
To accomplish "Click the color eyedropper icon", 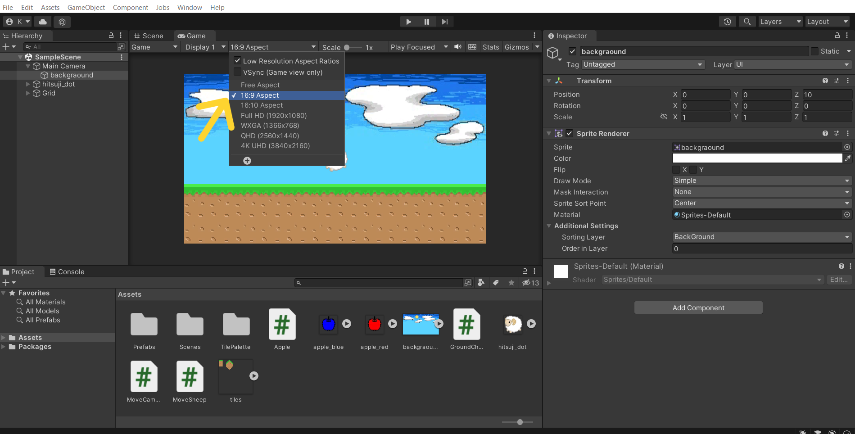I will coord(847,158).
